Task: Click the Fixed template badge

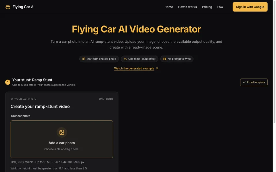Action: pyautogui.click(x=254, y=82)
